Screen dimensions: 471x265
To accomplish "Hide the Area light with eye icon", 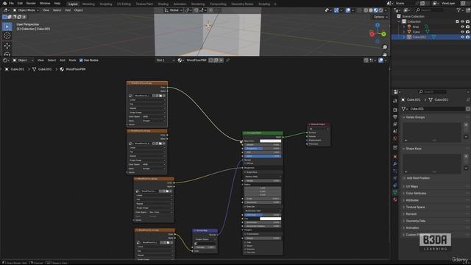I will tap(462, 26).
